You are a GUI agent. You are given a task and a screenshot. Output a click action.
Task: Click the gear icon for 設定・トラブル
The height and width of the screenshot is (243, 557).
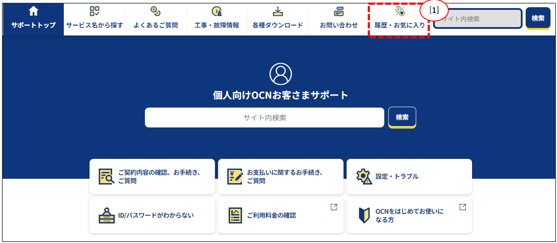click(364, 176)
